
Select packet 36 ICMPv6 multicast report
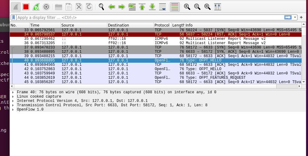point(156,43)
